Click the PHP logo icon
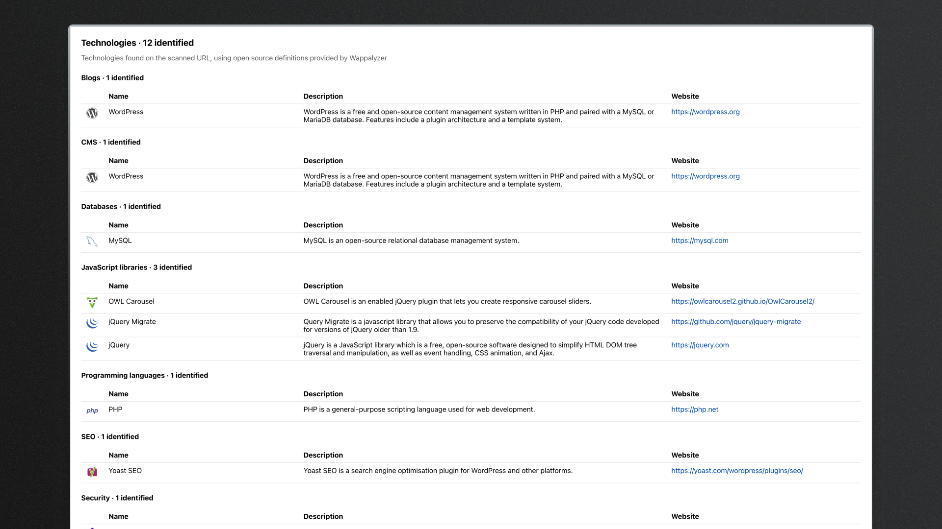Screen dimensions: 942x529 tap(92, 410)
